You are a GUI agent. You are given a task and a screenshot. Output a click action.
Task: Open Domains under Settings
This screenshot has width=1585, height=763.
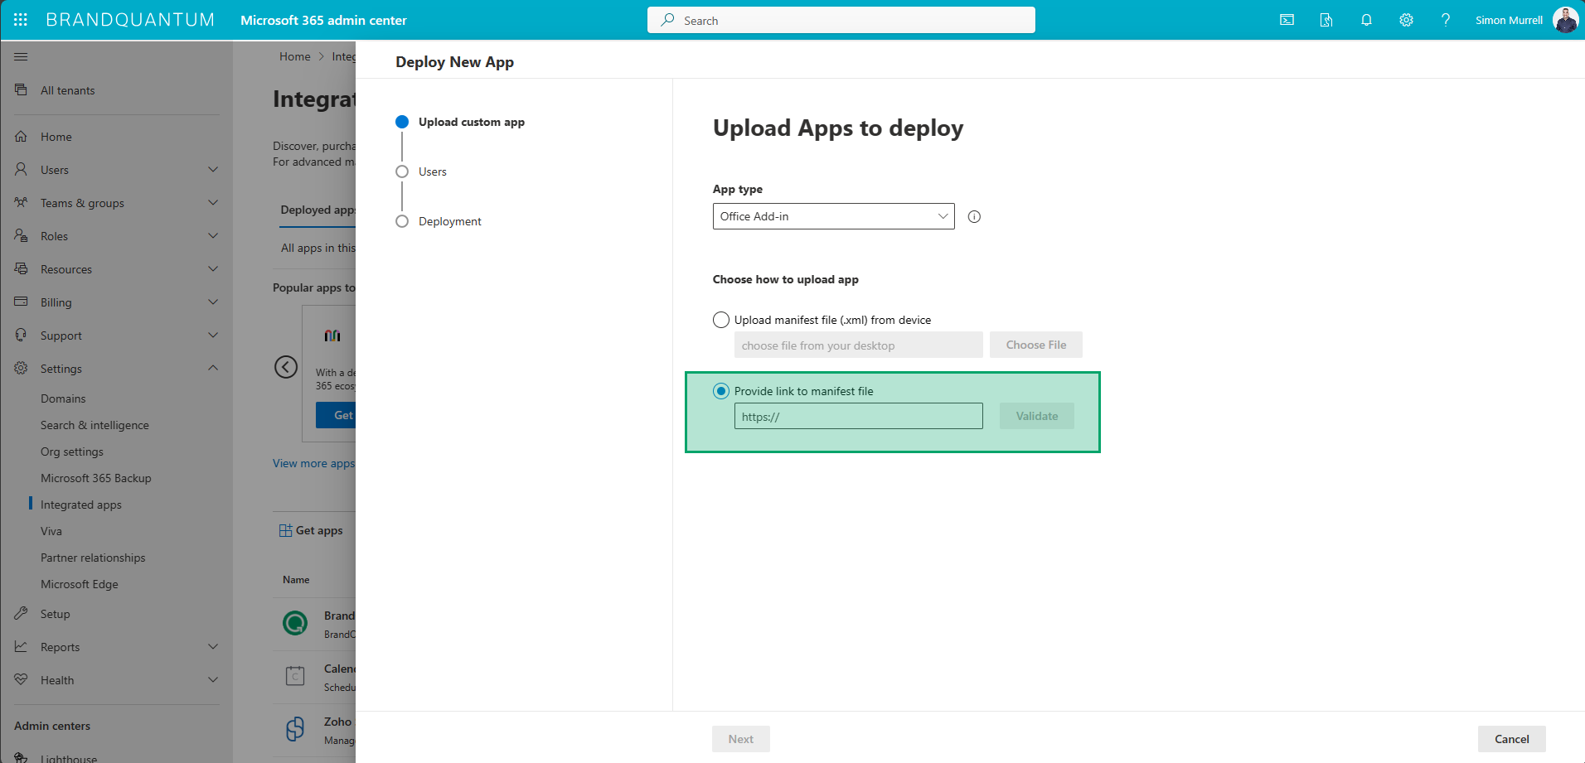click(x=63, y=398)
